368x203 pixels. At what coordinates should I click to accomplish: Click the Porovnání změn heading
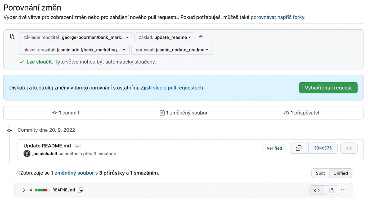pos(32,7)
